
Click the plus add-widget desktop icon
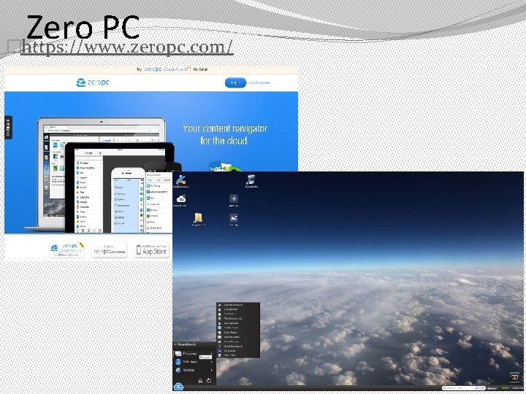click(x=234, y=200)
